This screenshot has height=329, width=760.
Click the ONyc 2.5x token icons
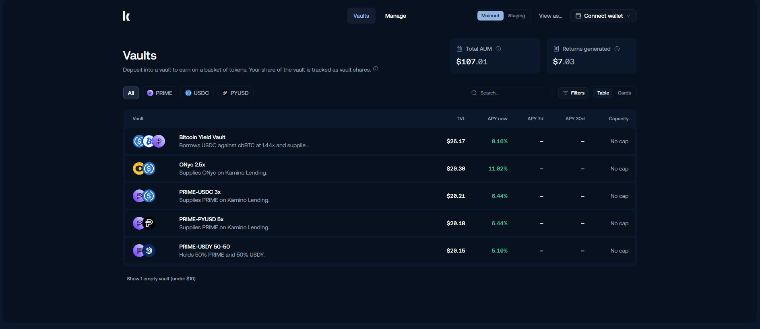tap(144, 169)
